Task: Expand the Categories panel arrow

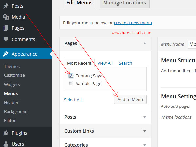Action: click(x=145, y=145)
